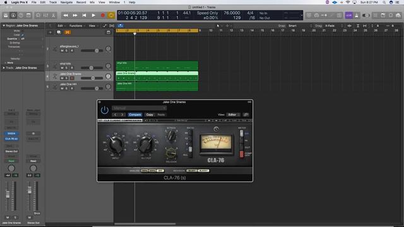This screenshot has height=227, width=404.
Task: Mute the vinyl kits track
Action: click(62, 68)
